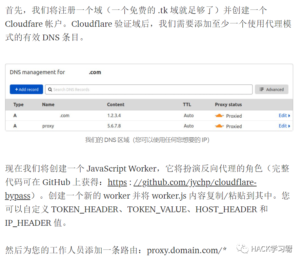
Task: Click the Type column header
Action: [19, 105]
